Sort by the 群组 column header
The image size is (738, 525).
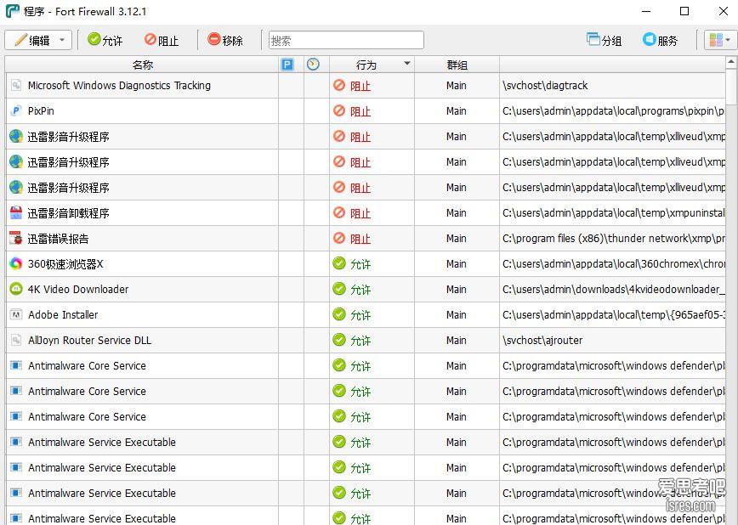[x=457, y=65]
